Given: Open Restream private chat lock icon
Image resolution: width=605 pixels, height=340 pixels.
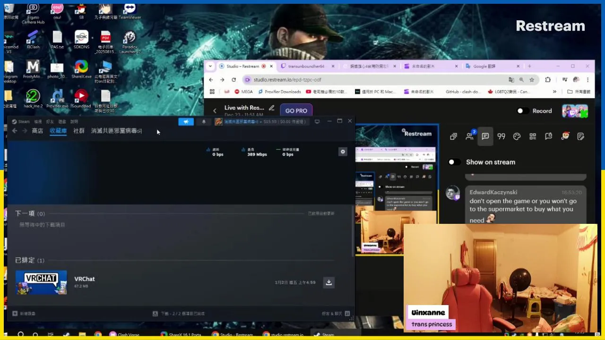Looking at the screenshot, I should tap(548, 136).
